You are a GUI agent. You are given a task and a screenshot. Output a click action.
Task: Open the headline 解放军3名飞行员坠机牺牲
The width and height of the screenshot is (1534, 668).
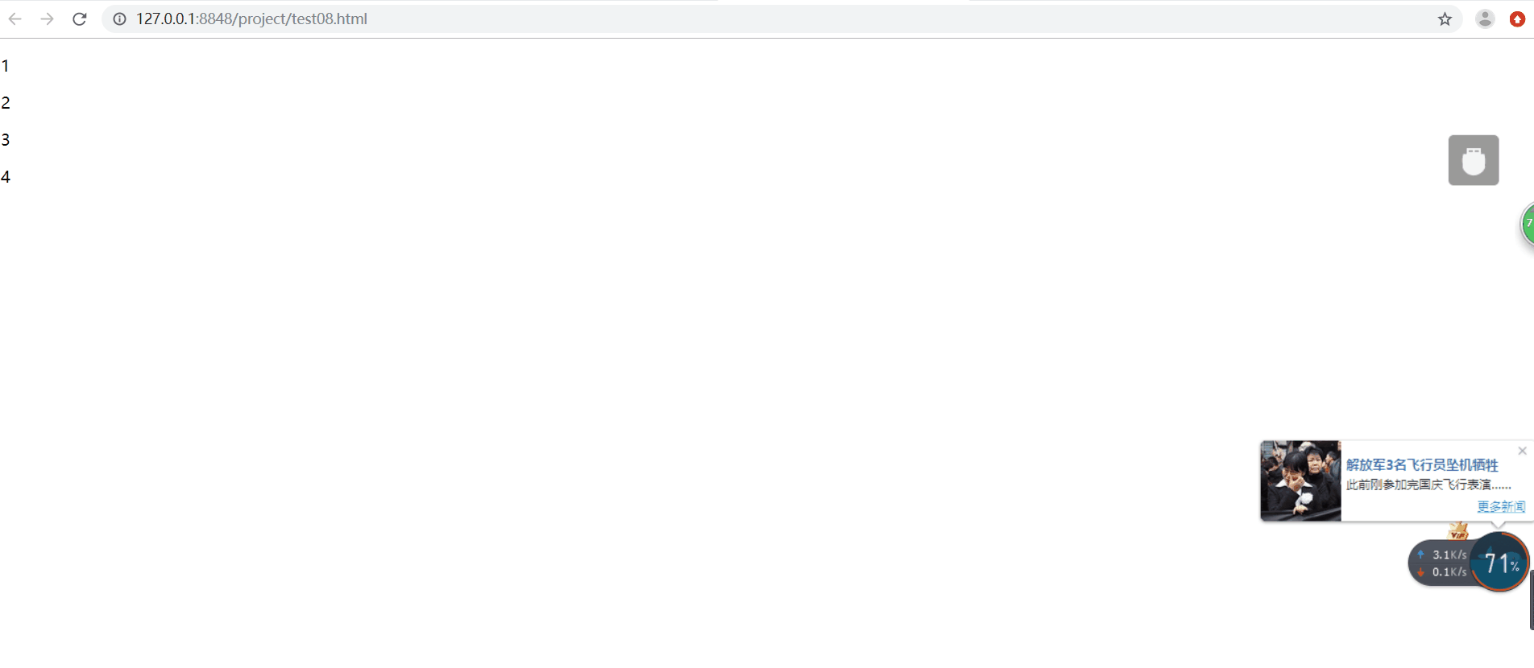pos(1422,464)
